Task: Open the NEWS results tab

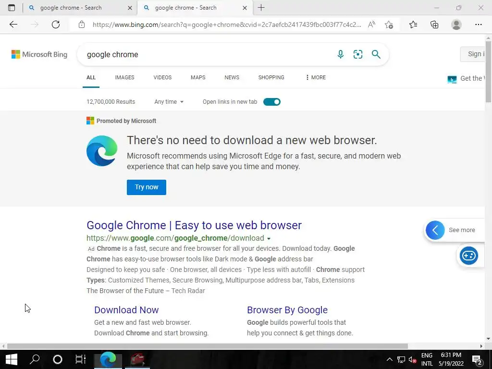Action: [232, 77]
